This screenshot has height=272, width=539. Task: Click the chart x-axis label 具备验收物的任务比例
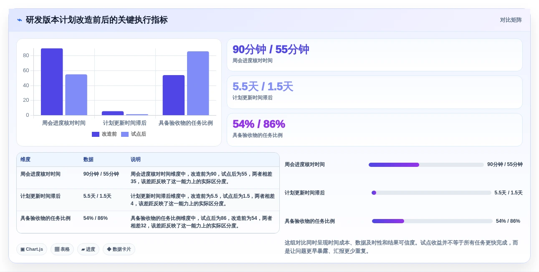coord(186,123)
